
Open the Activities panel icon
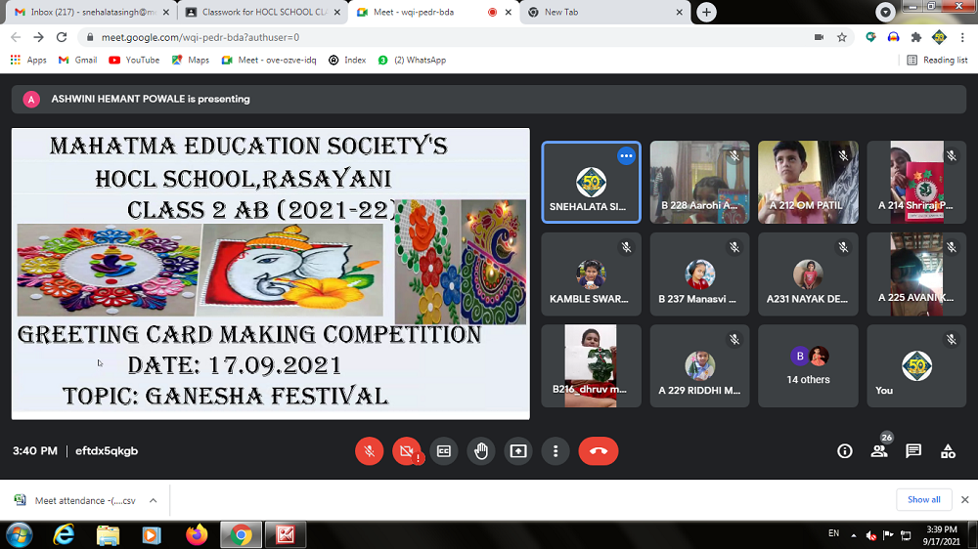coord(948,450)
